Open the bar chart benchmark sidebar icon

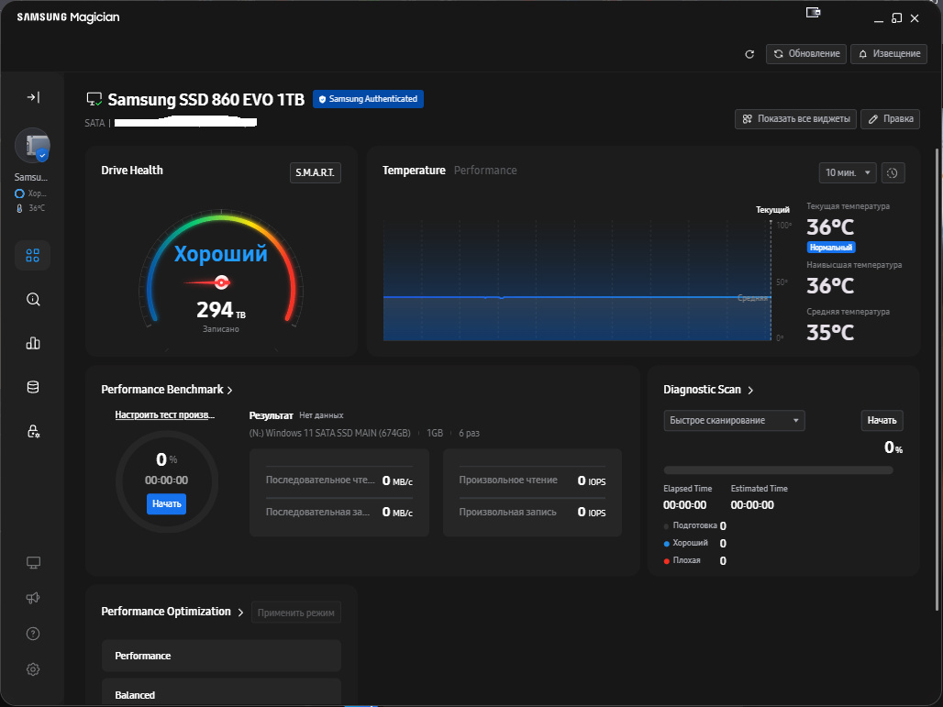pyautogui.click(x=33, y=343)
